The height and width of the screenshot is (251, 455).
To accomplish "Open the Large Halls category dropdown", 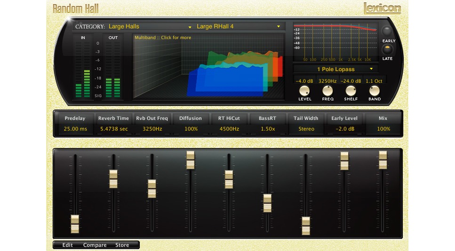I will pos(150,26).
